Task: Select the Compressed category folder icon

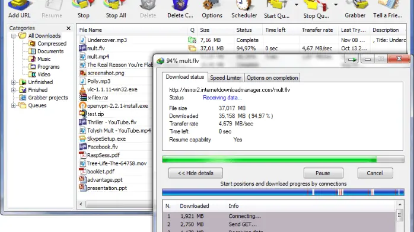Action: click(32, 43)
